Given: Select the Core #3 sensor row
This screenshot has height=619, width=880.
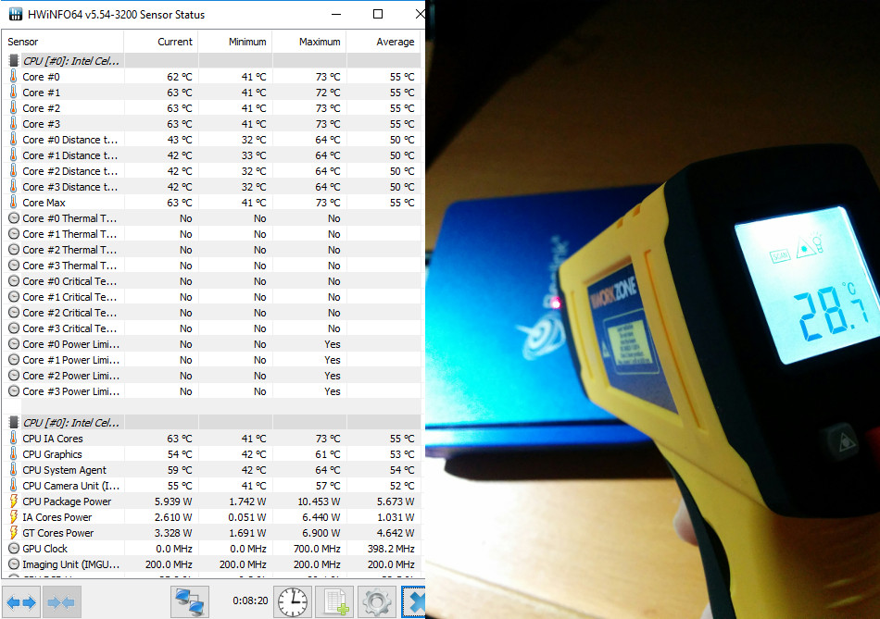Looking at the screenshot, I should (x=213, y=123).
